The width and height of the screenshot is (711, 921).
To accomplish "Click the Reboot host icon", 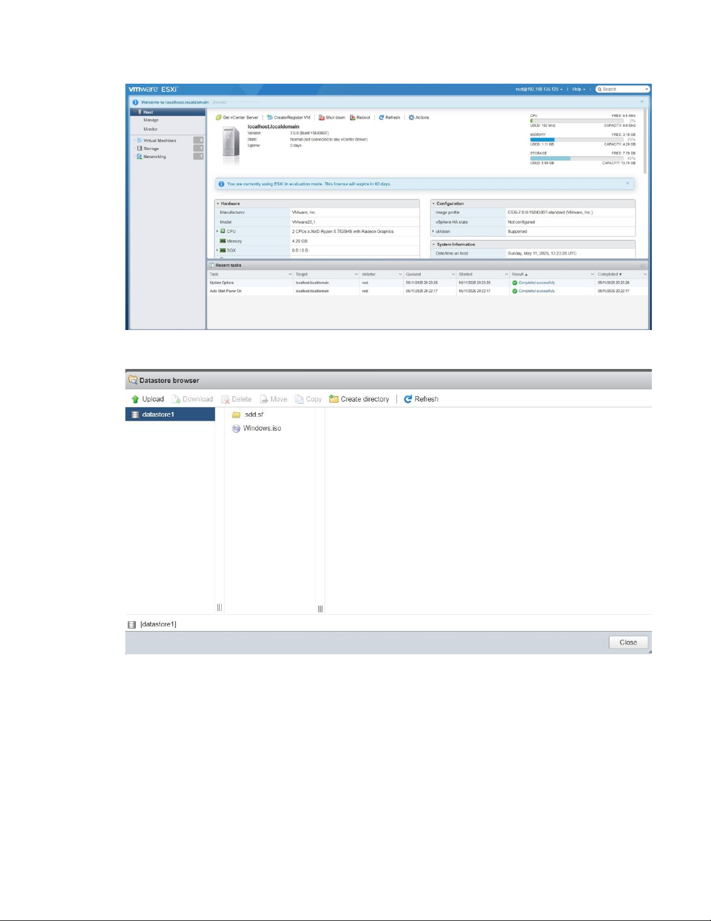I will click(352, 117).
